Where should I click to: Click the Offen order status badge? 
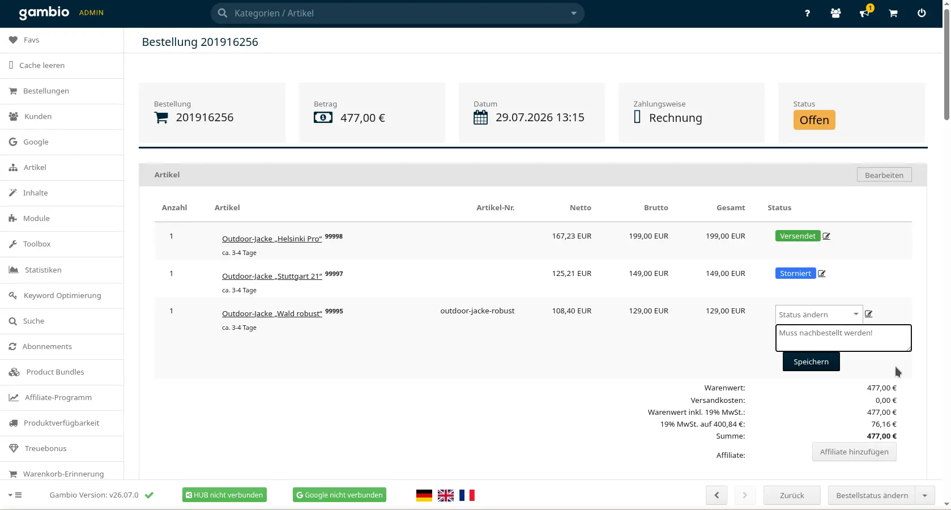(x=814, y=120)
